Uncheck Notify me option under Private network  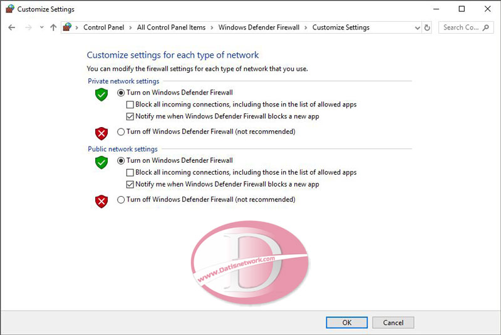point(130,116)
